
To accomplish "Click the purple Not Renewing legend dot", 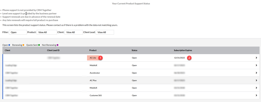I will coord(58,45).
